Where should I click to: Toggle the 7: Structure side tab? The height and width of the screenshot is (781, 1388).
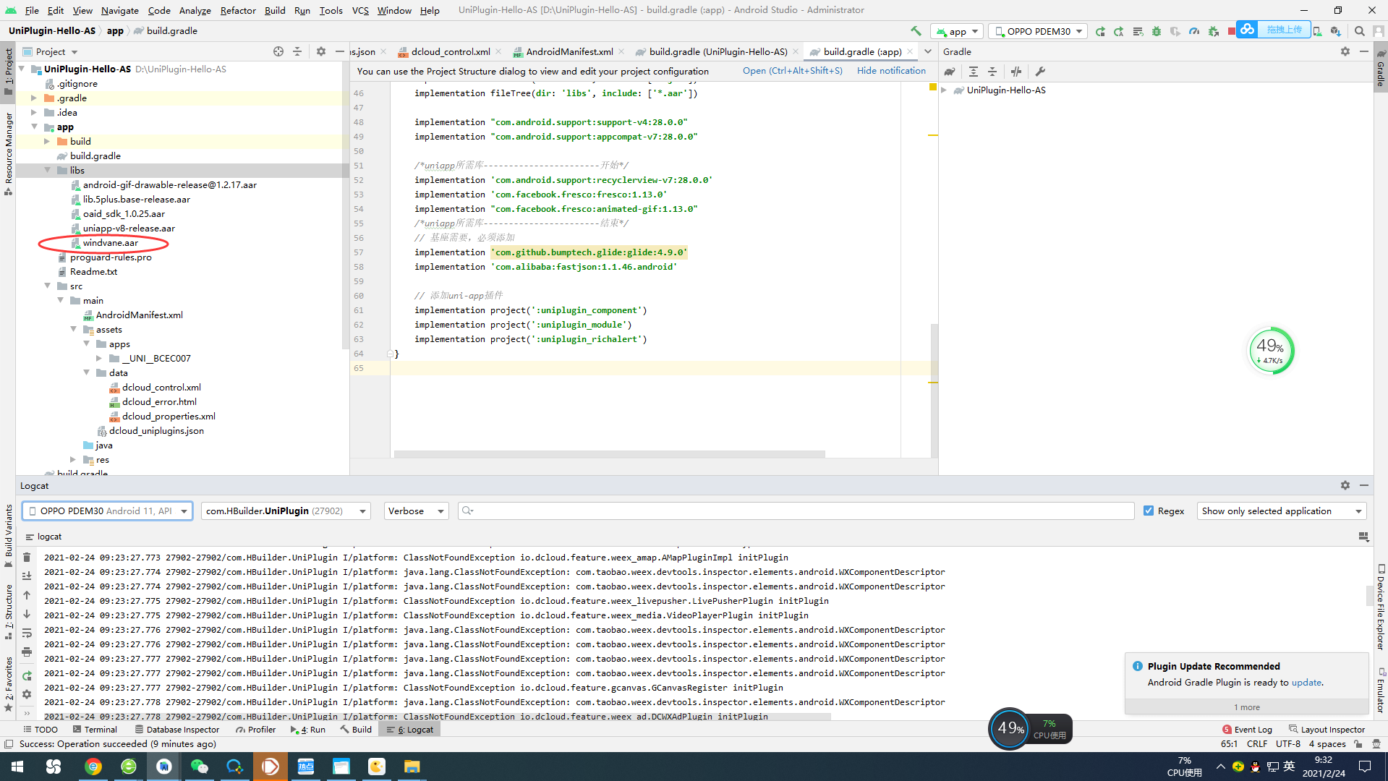tap(8, 613)
